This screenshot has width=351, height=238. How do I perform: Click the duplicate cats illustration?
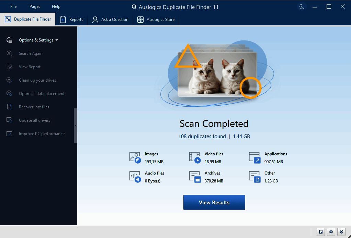click(x=217, y=73)
